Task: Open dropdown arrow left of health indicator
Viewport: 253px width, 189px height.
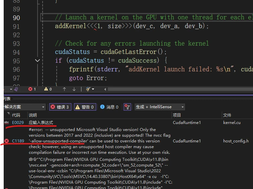Action: click(11, 89)
